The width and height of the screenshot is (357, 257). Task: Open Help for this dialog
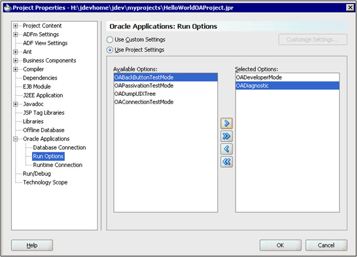click(32, 245)
